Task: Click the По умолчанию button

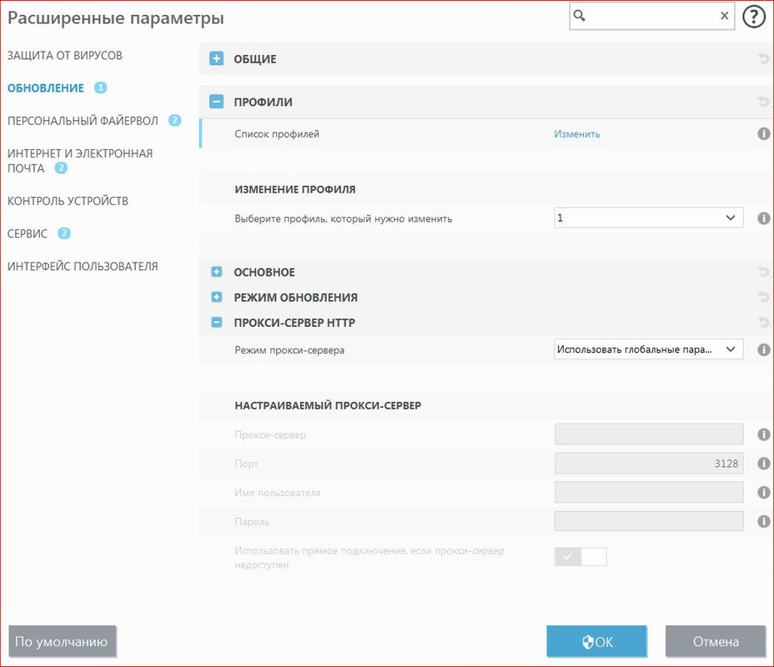Action: click(x=63, y=641)
